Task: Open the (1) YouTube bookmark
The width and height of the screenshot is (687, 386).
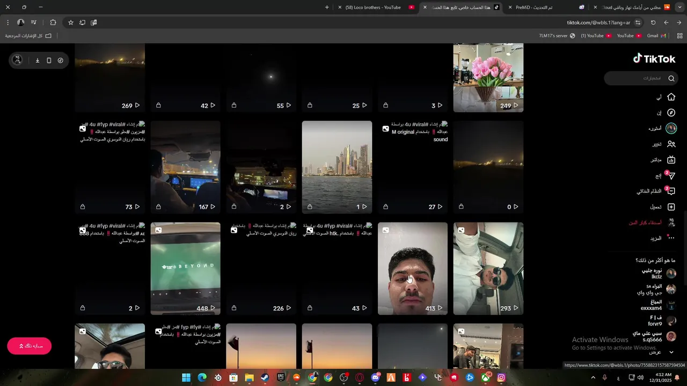Action: 596,36
